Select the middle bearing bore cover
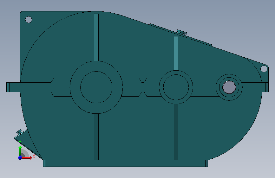 coord(176,87)
